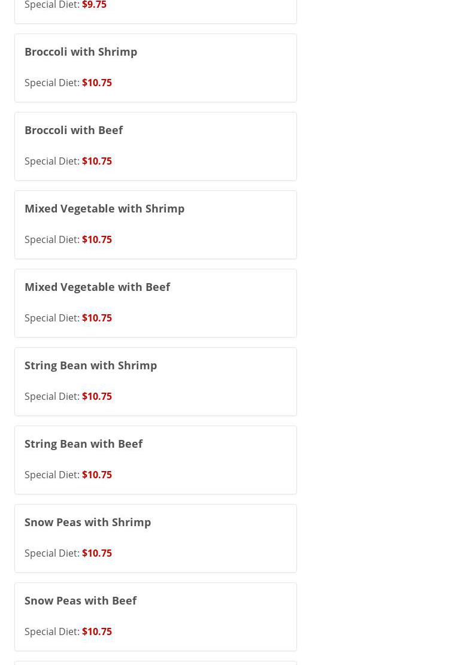Click the Mixed Vegetable with Shrimp price

pyautogui.click(x=97, y=239)
